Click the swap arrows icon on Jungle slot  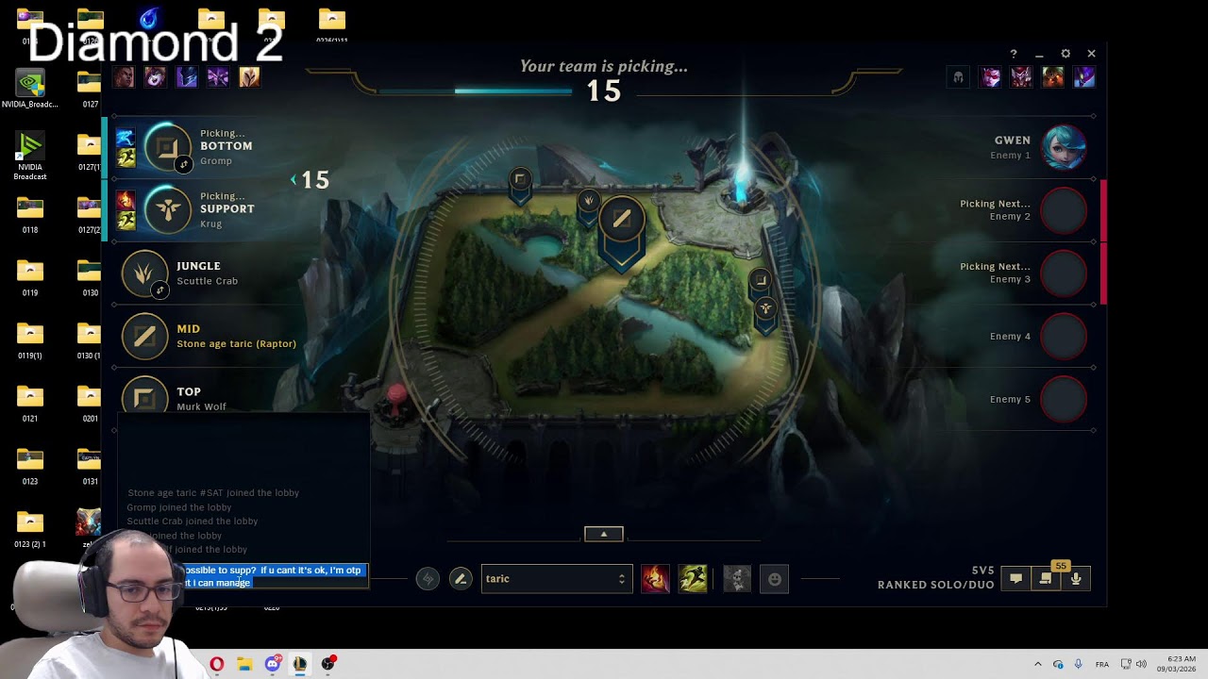160,290
